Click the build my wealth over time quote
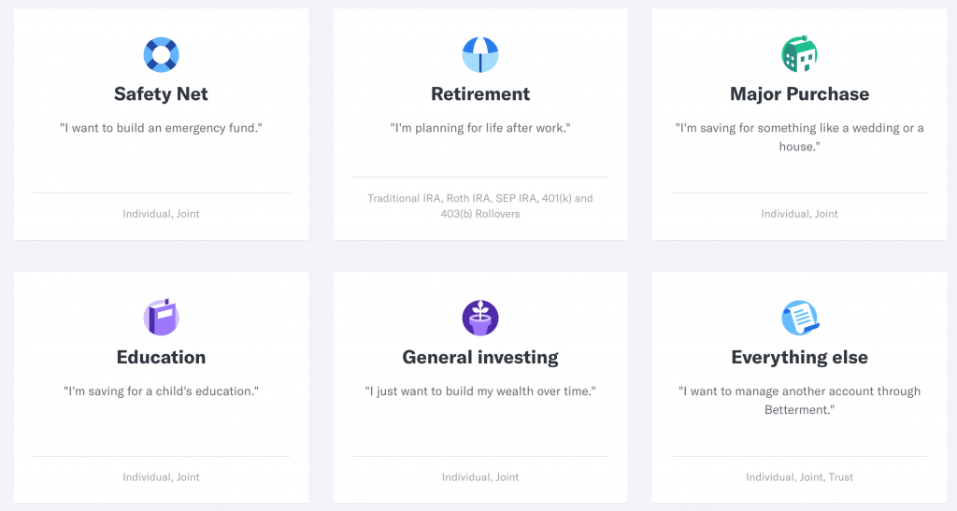This screenshot has width=957, height=511. pyautogui.click(x=480, y=391)
